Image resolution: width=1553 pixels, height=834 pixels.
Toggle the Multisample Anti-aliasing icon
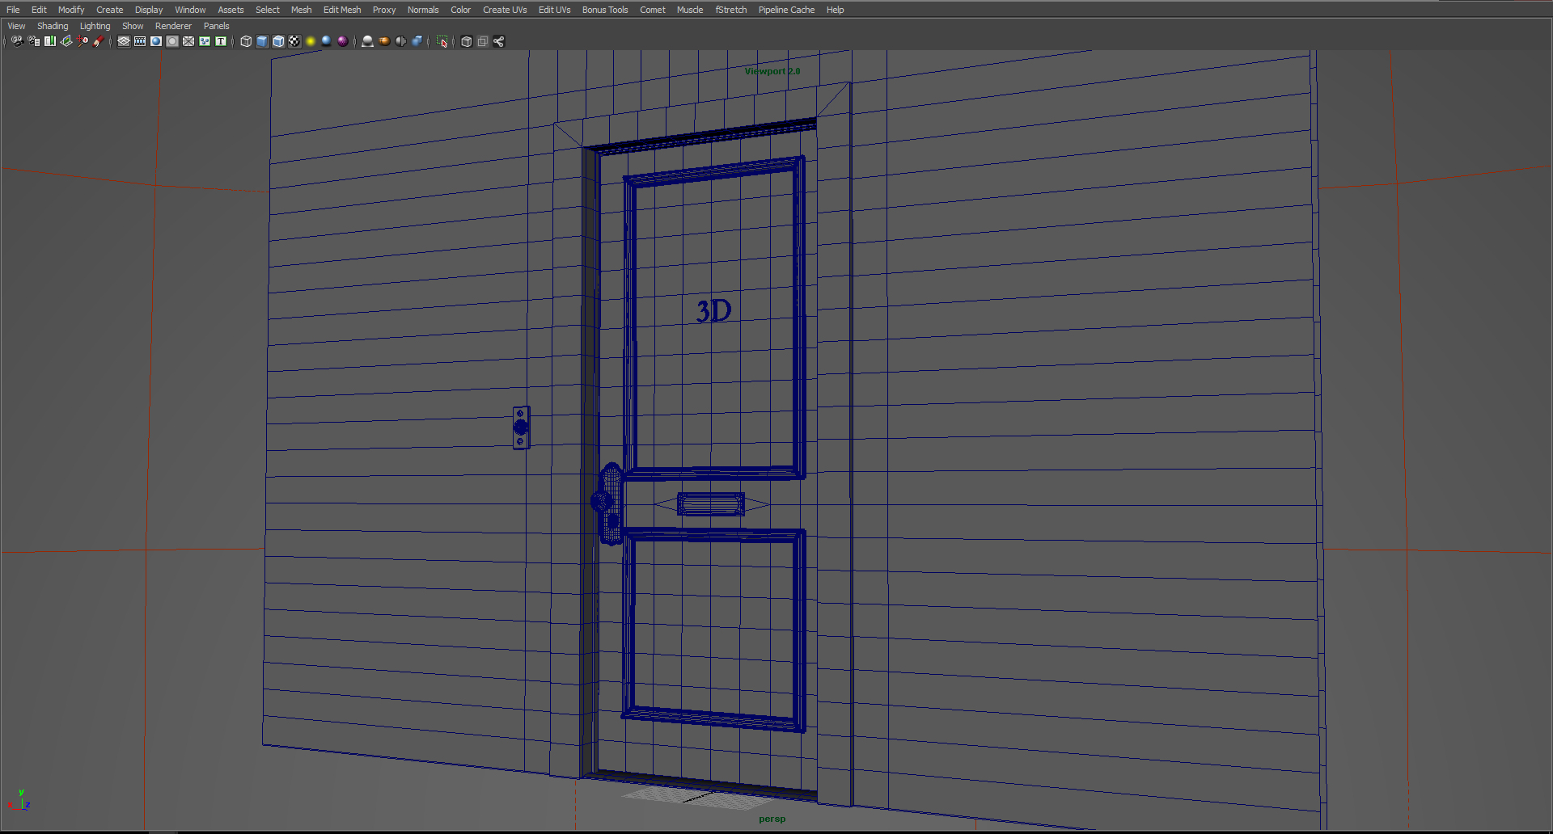pyautogui.click(x=400, y=41)
